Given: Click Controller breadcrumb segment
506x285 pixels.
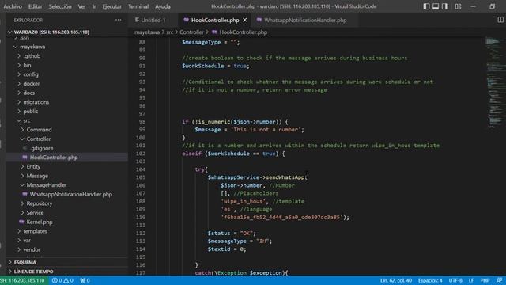Looking at the screenshot, I should click(191, 32).
